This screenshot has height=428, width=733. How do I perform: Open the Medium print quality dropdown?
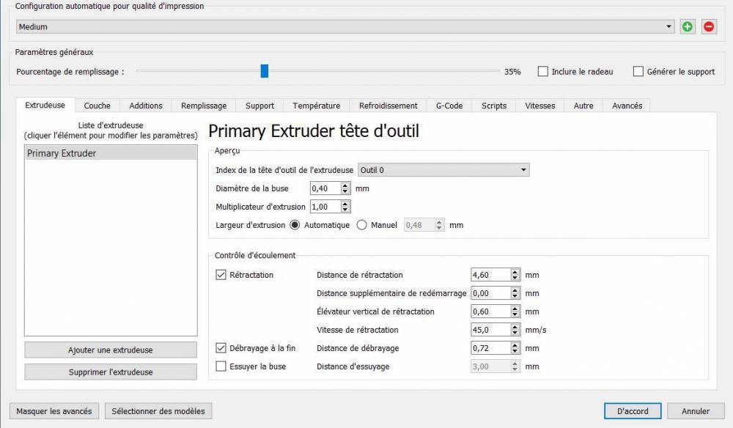click(x=345, y=26)
